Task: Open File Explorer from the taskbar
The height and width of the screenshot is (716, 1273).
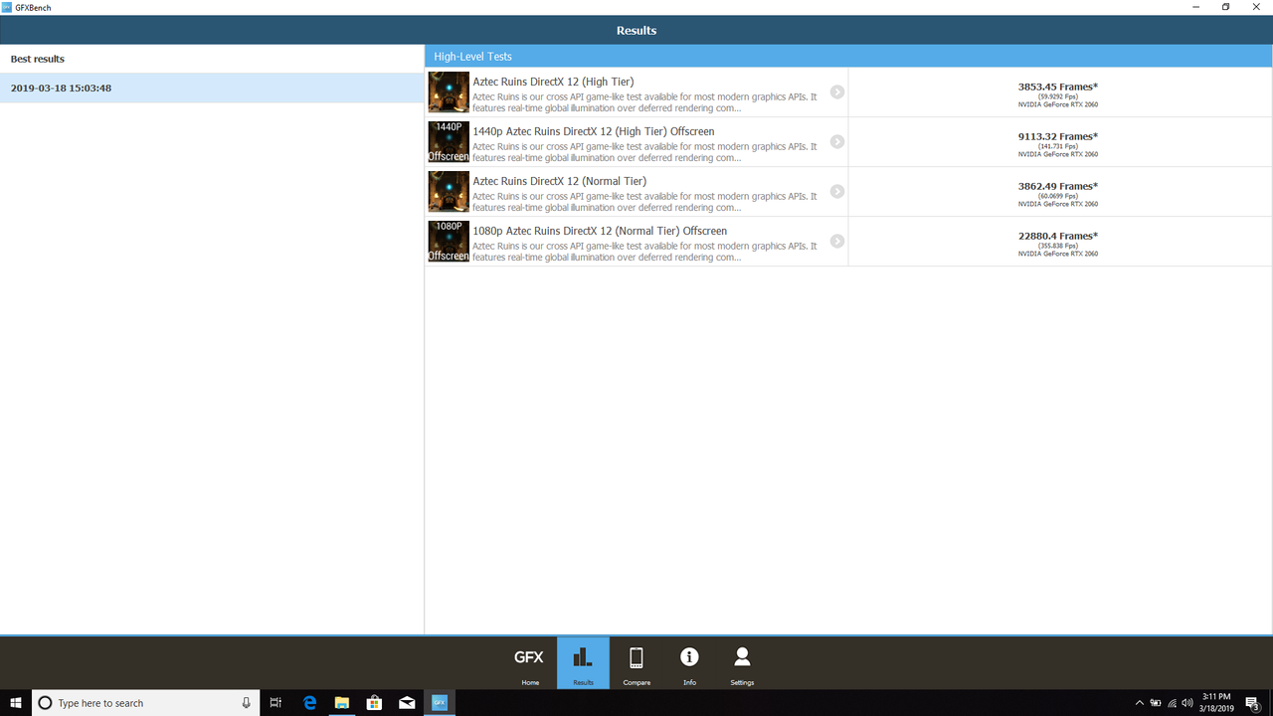Action: 341,703
